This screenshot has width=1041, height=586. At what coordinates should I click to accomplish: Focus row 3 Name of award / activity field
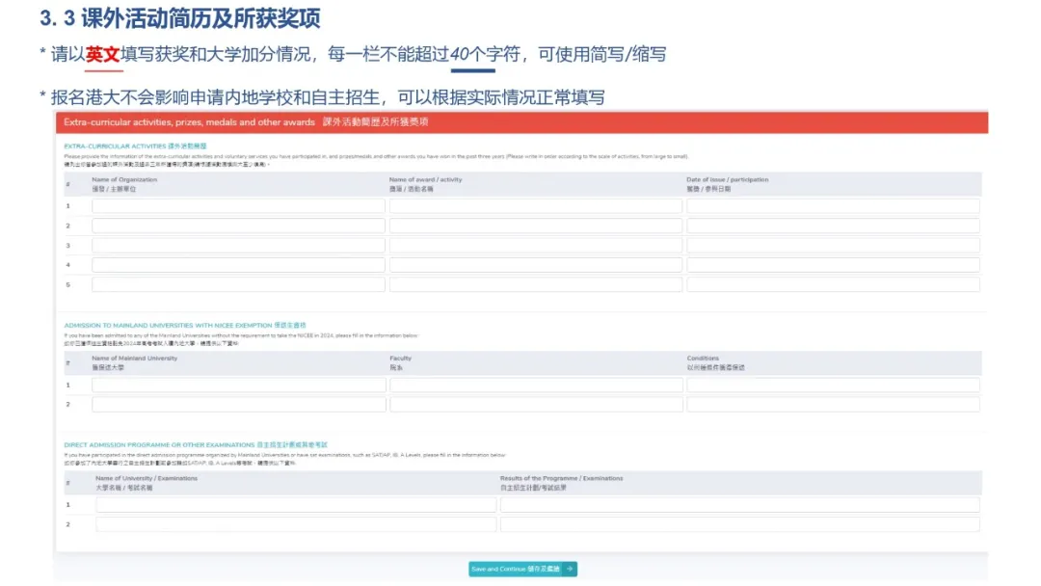535,246
